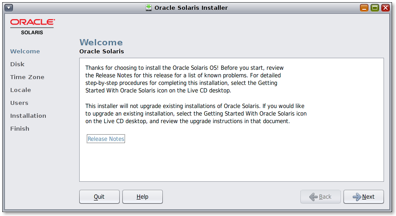This screenshot has height=216, width=396.
Task: Select the Time Zone step in sidebar
Action: [27, 77]
